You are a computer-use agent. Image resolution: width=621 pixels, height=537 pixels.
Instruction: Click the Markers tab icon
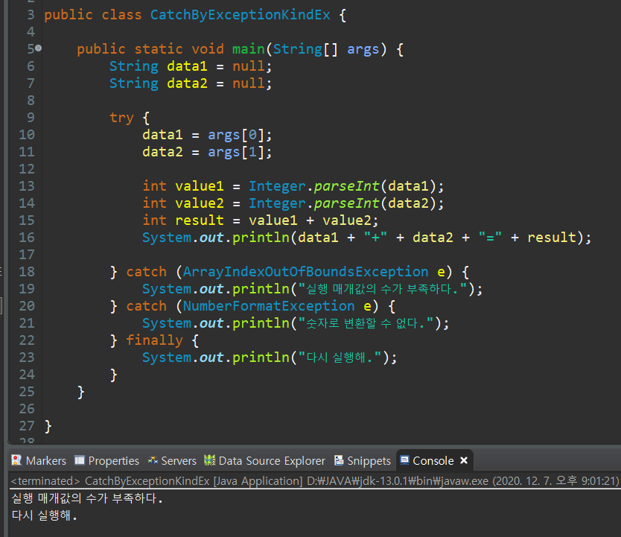[16, 460]
